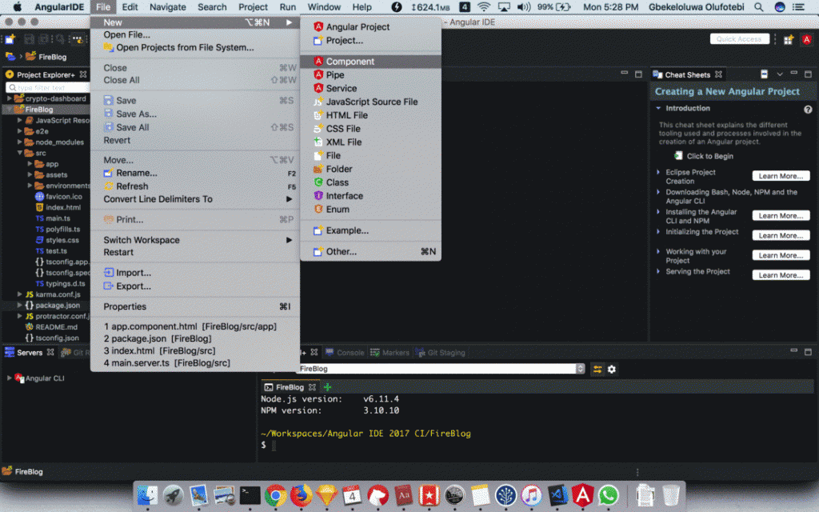This screenshot has height=512, width=819.
Task: Open the FireBlog project dropdown in terminal
Action: pyautogui.click(x=580, y=369)
